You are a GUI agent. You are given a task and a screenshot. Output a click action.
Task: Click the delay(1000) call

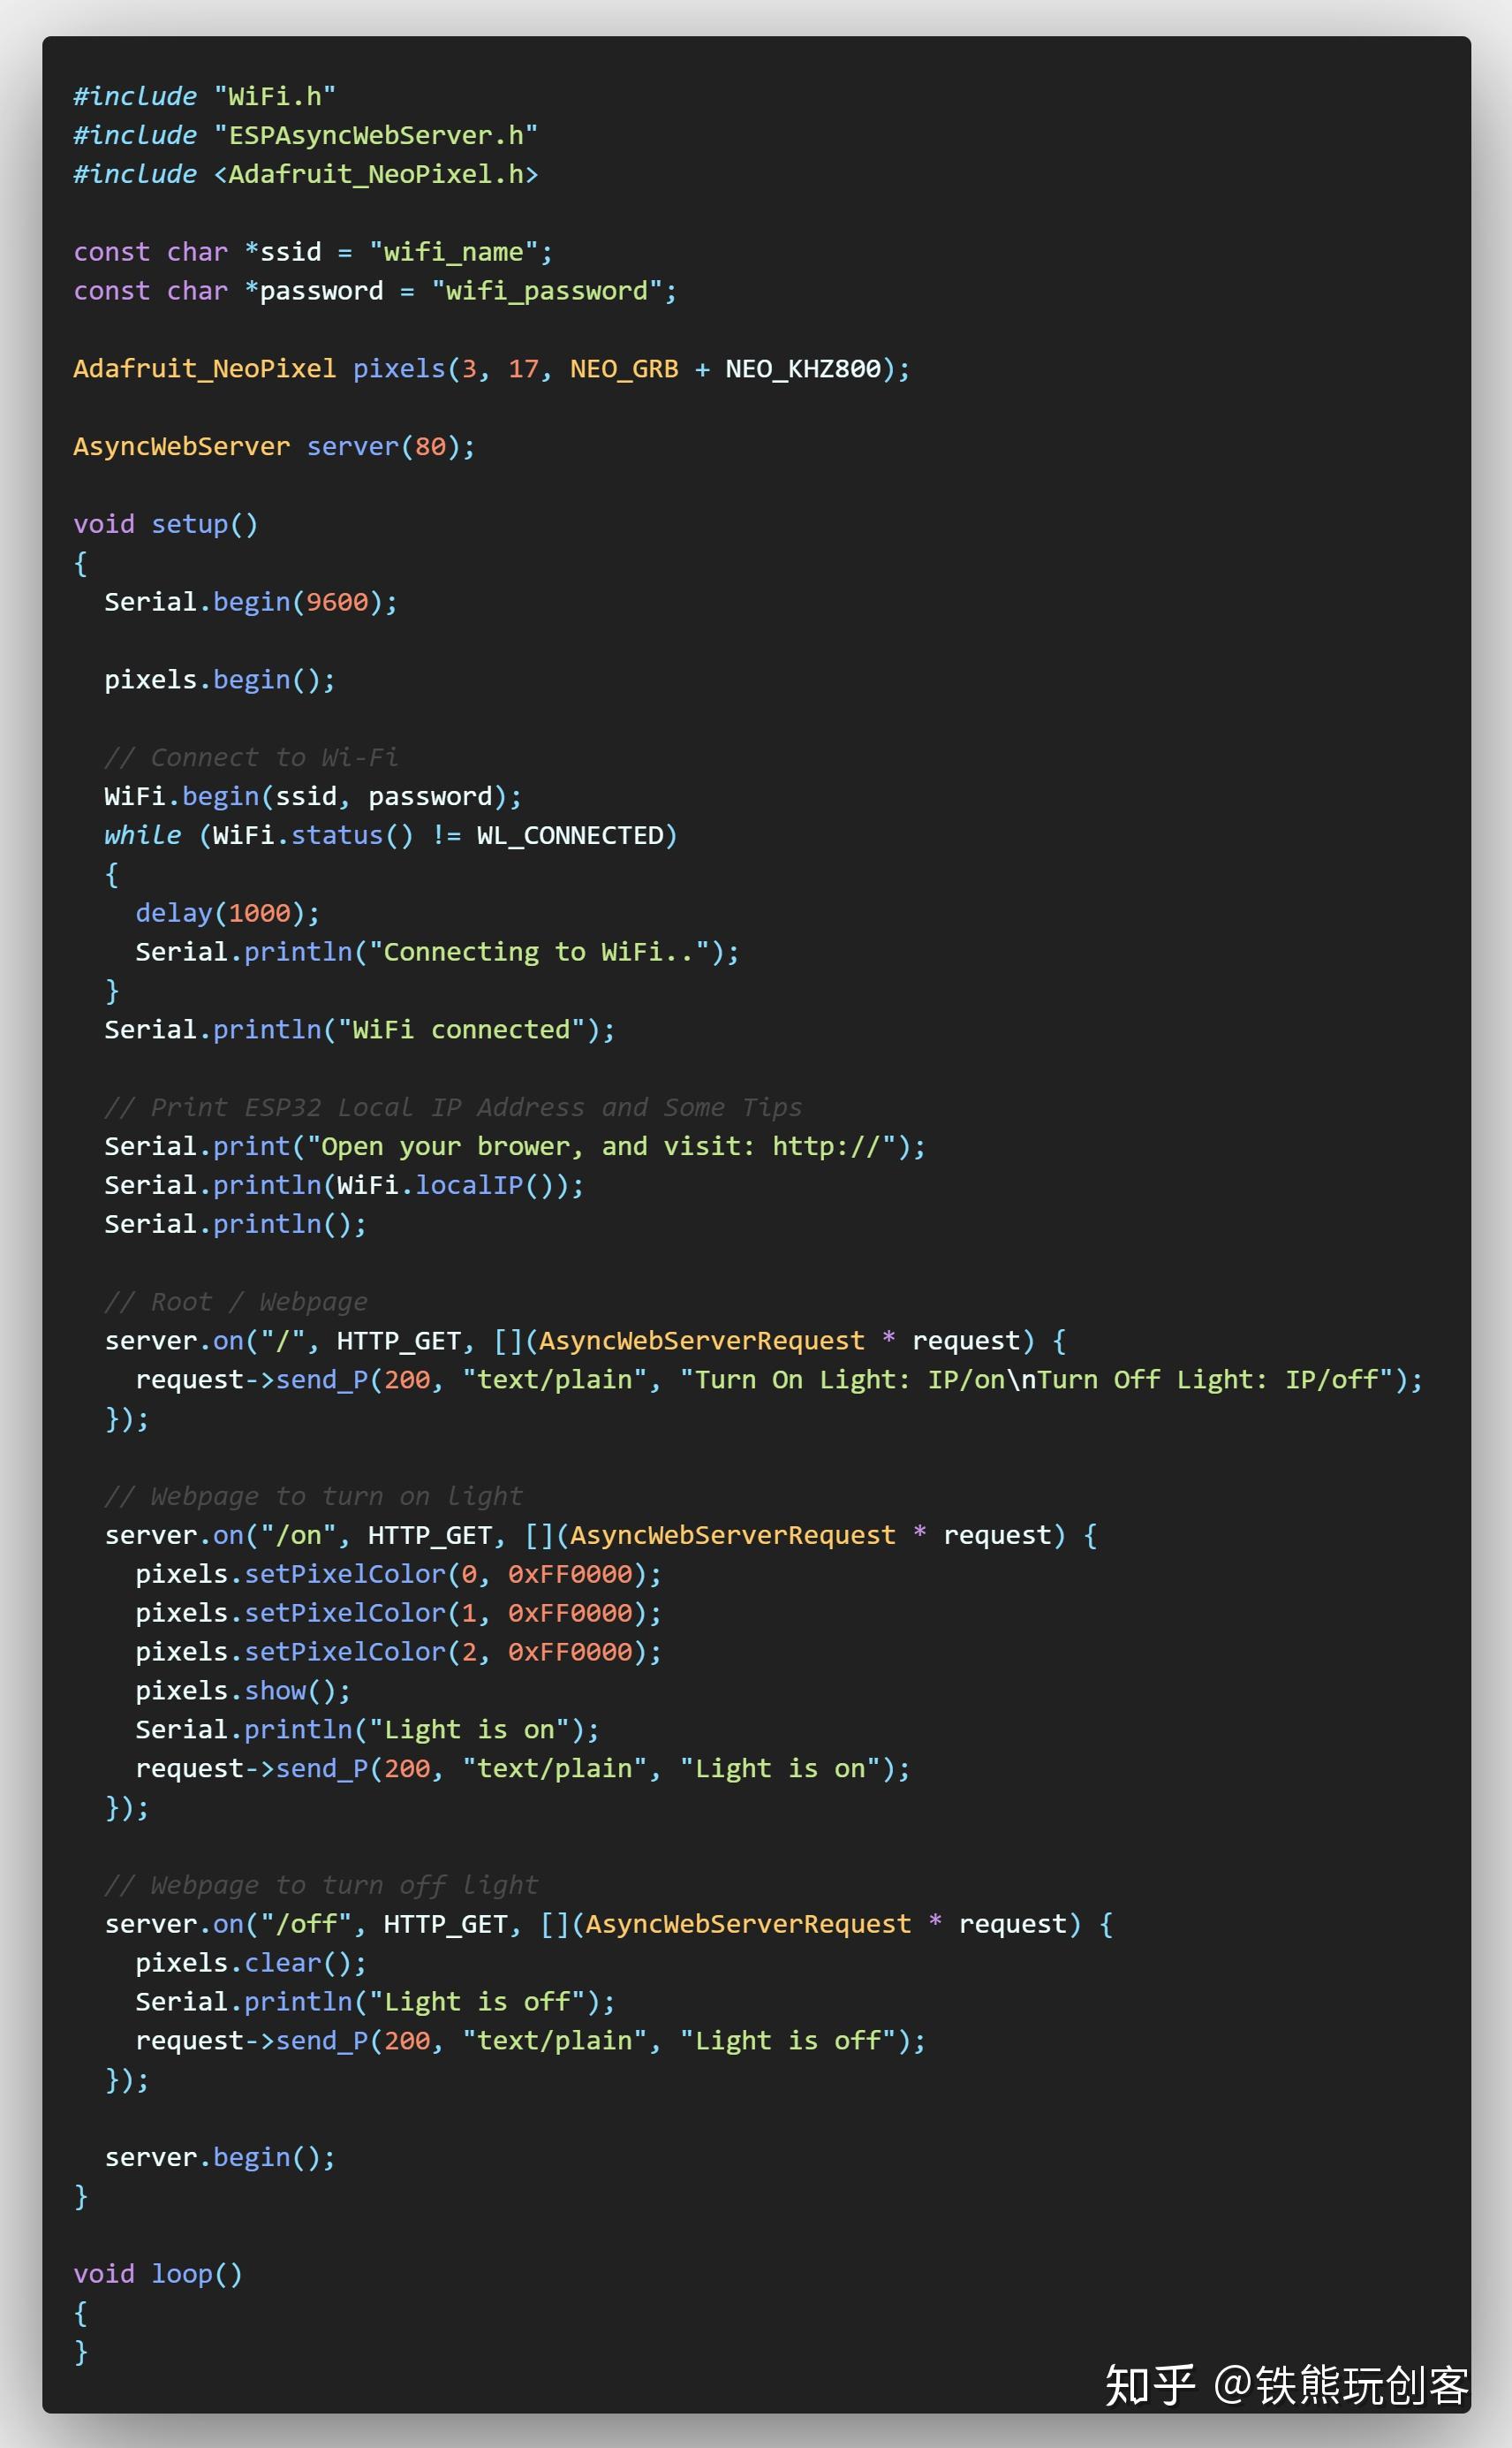pyautogui.click(x=228, y=914)
